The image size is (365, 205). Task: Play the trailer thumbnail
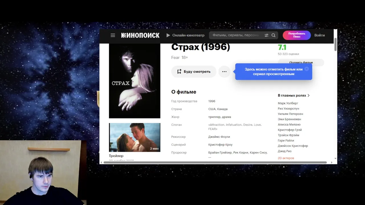[x=135, y=137]
